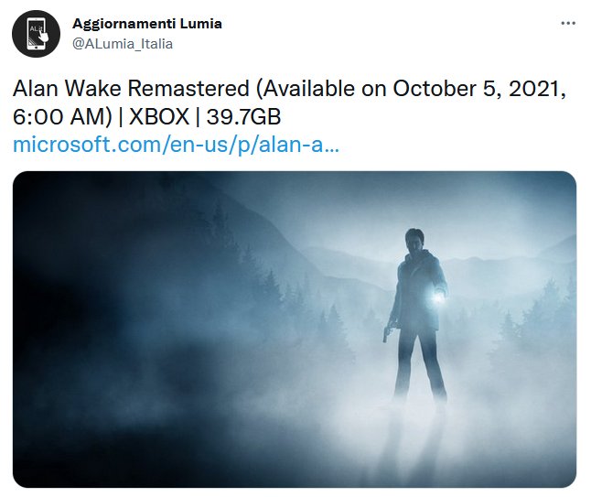Open the @ALumia_Italia handle link
Image resolution: width=591 pixels, height=497 pixels.
click(x=123, y=44)
